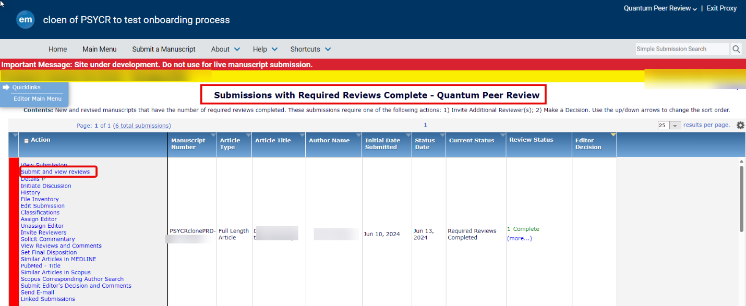Click the vertical scrollbar in the table
Screen dimensions: 746x306
(742, 198)
